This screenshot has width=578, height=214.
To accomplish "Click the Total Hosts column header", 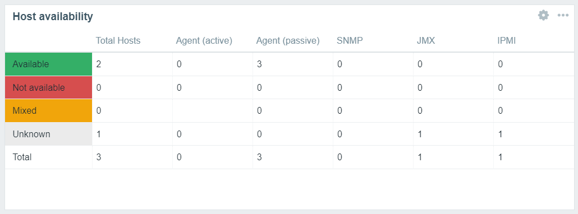I will (x=118, y=40).
